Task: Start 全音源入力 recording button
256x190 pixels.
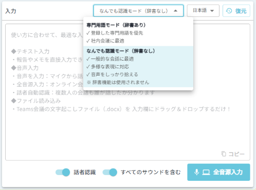Action: click(218, 172)
